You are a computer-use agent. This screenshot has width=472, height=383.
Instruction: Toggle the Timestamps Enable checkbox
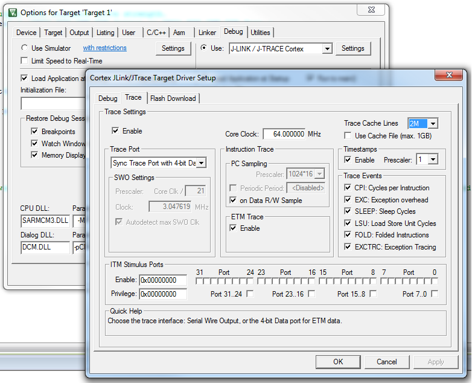(x=348, y=159)
